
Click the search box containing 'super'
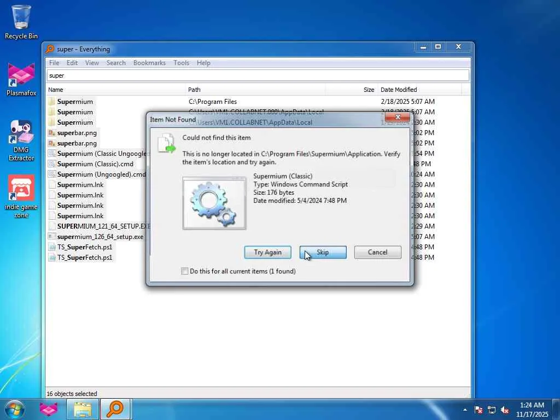(x=258, y=75)
